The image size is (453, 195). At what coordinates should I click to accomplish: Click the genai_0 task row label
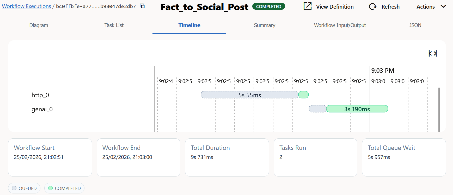click(x=42, y=109)
